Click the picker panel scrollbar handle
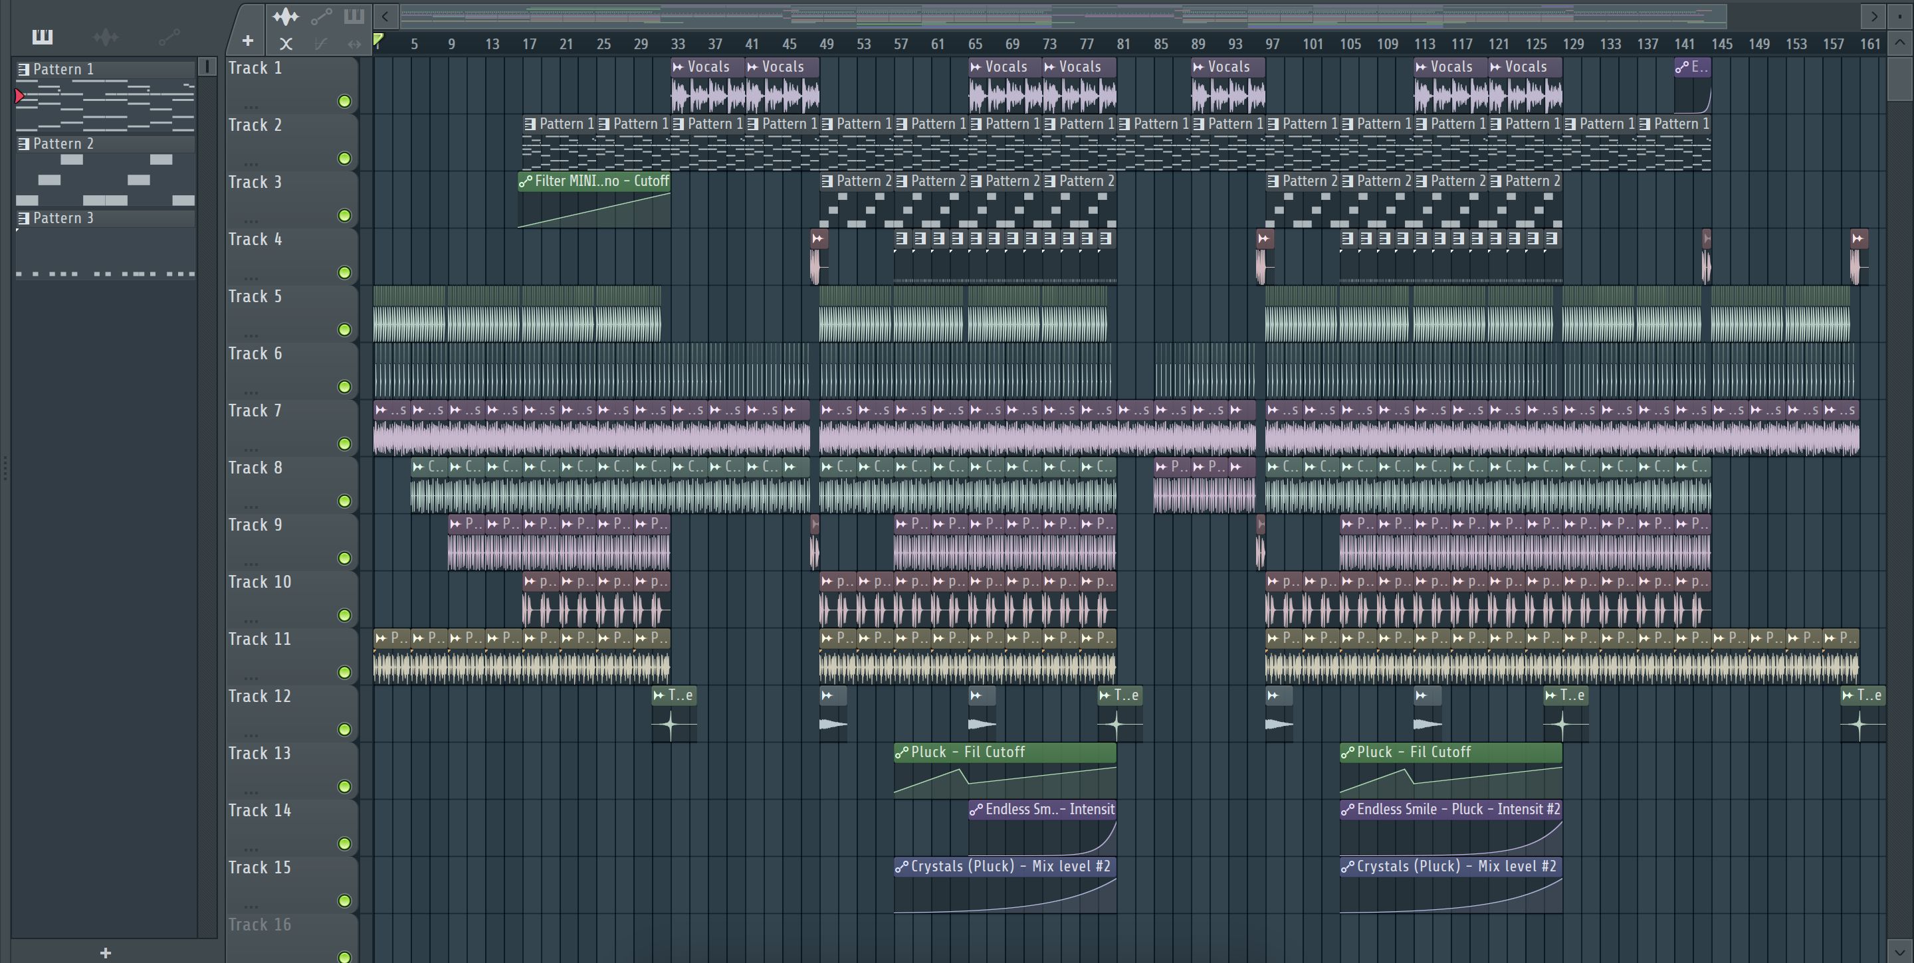1914x963 pixels. (x=207, y=67)
